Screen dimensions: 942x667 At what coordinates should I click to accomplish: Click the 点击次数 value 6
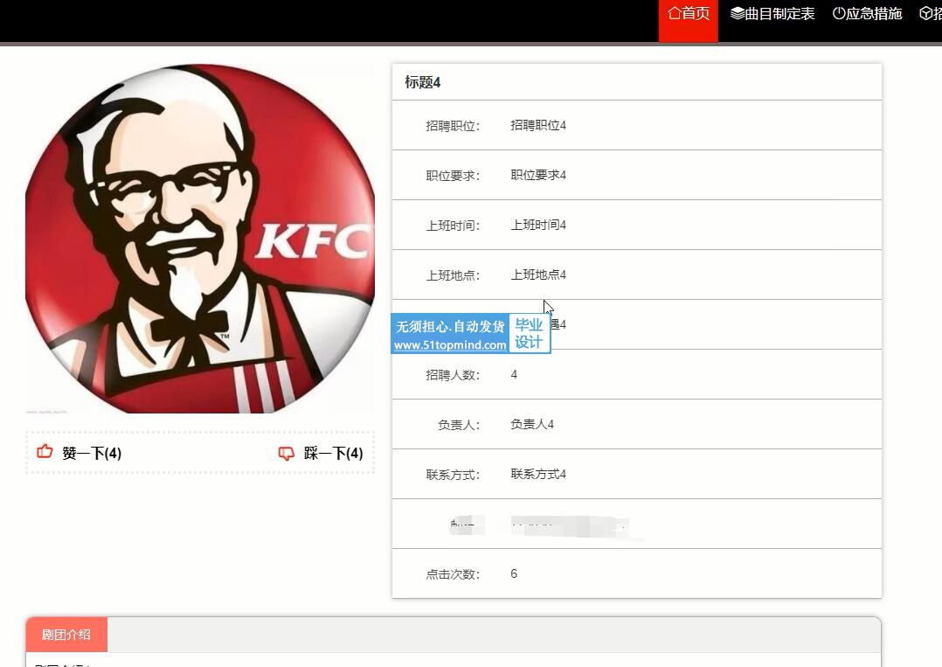point(514,573)
